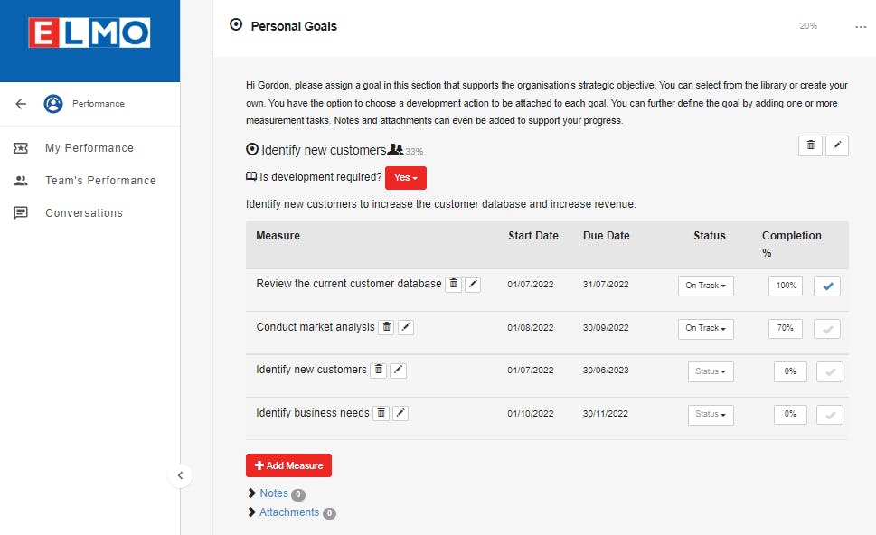The image size is (876, 535).
Task: Click the 20% goal progress indicator
Action: coord(807,26)
